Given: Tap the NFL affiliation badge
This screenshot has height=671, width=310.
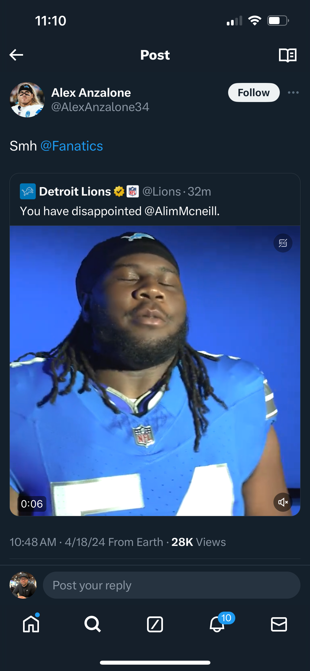Looking at the screenshot, I should 133,191.
